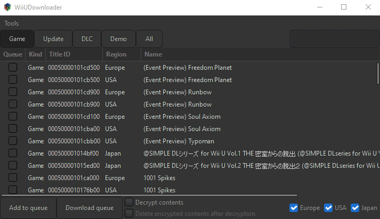380x219 pixels.
Task: Click the vertical scrollbar thumb
Action: point(378,74)
